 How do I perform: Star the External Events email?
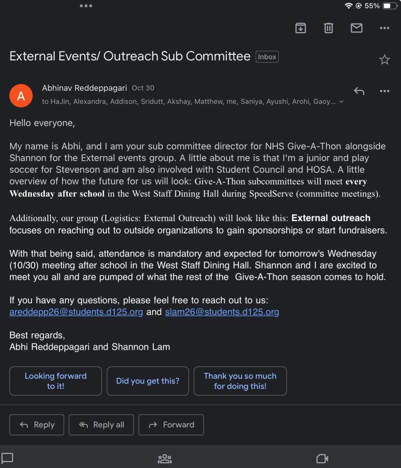(x=385, y=60)
